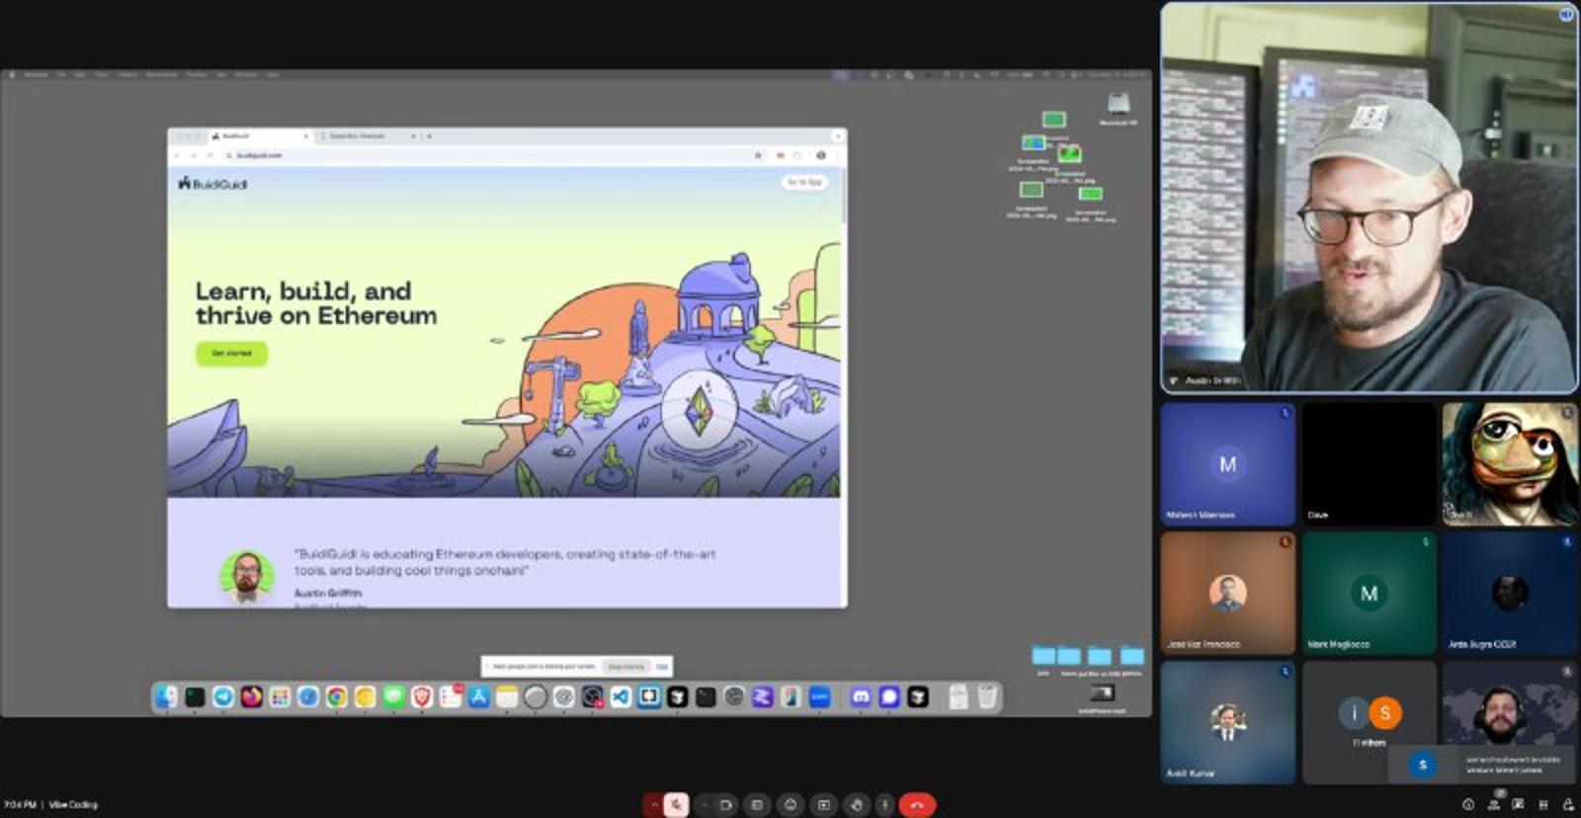Show the people panel with participant count
The image size is (1581, 818).
coord(1494,803)
